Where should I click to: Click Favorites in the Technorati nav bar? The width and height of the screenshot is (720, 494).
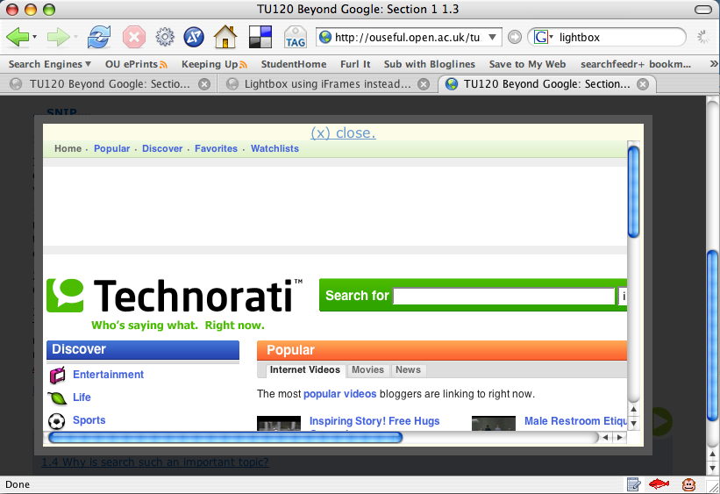216,148
